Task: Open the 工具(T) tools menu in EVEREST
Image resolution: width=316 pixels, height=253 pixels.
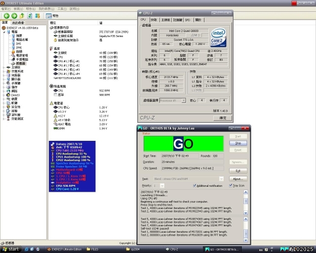Action: tap(62, 9)
